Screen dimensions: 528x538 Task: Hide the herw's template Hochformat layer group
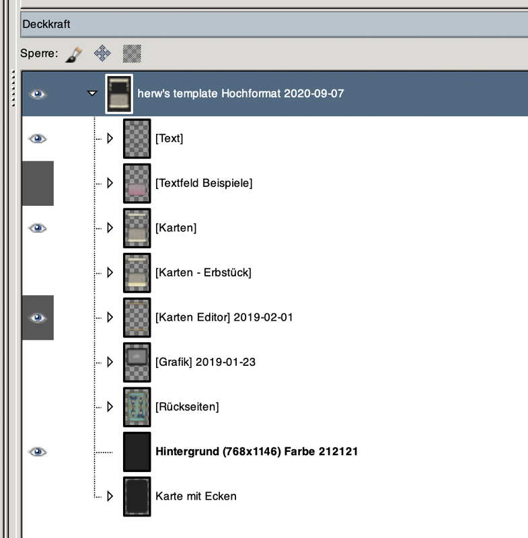coord(38,94)
